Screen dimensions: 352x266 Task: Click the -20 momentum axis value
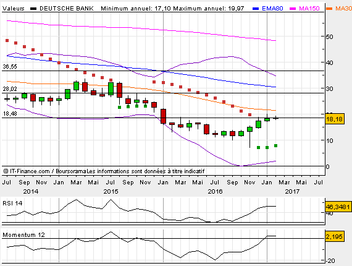330,261
